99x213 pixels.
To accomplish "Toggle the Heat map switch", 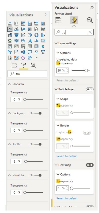I will pyautogui.click(x=90, y=165).
